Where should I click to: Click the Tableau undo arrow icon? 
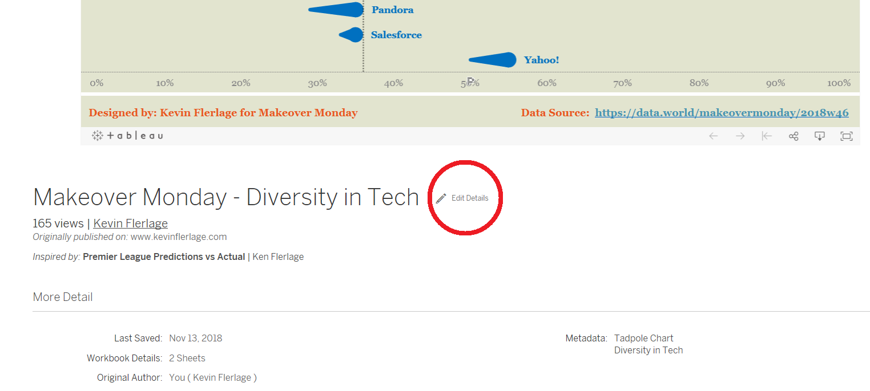713,136
